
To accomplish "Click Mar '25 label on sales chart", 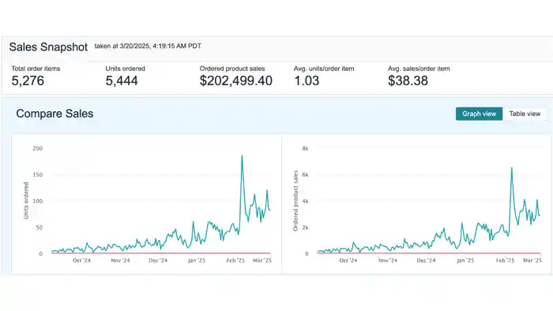I will [x=532, y=260].
